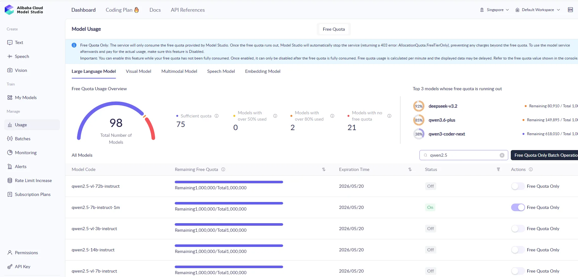Image resolution: width=578 pixels, height=277 pixels.
Task: Click the info icon for no free quota
Action: point(389,116)
